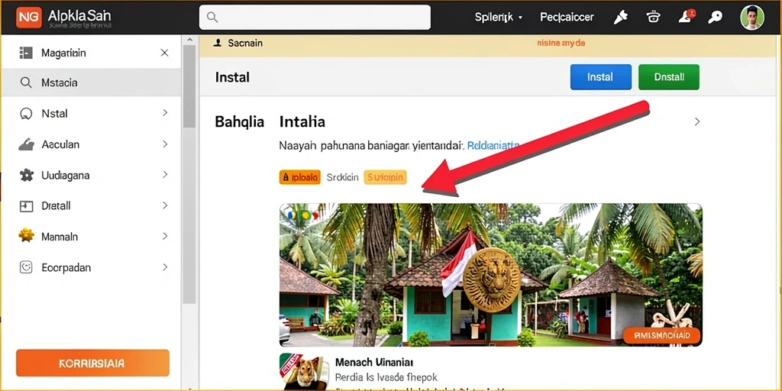Click the Magariain sidebar panel icon
This screenshot has width=782, height=391.
(x=25, y=53)
